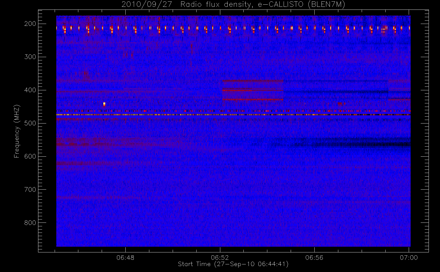Click the 06:52 time tick label
The height and width of the screenshot is (272, 440).
click(220, 258)
